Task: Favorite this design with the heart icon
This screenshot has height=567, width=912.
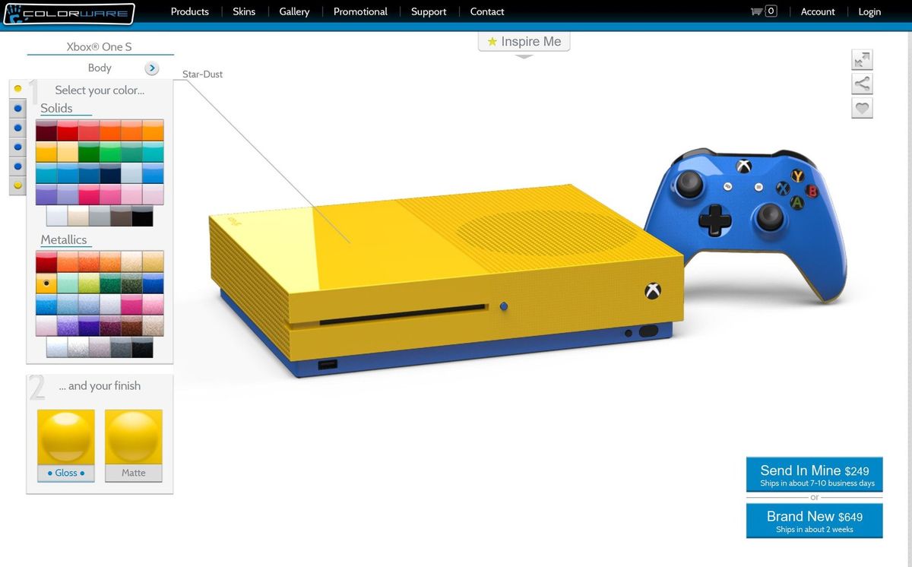Action: [862, 108]
